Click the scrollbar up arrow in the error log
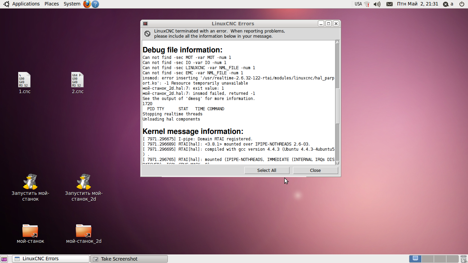The width and height of the screenshot is (468, 263). (337, 42)
